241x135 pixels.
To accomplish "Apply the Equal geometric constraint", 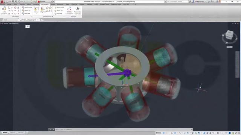I will coord(18,13).
